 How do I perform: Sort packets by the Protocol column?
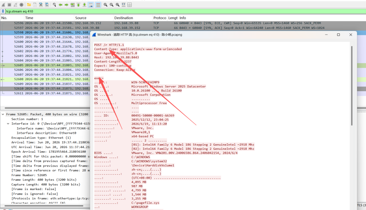click(x=159, y=18)
